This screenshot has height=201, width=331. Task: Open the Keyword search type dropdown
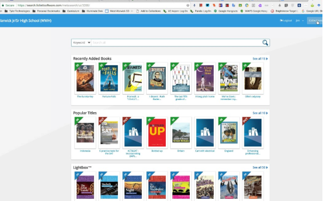(81, 43)
